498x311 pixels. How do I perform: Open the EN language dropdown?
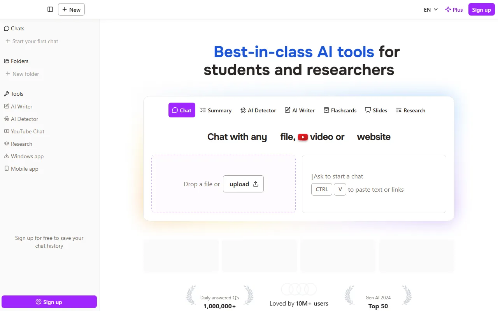pyautogui.click(x=431, y=10)
